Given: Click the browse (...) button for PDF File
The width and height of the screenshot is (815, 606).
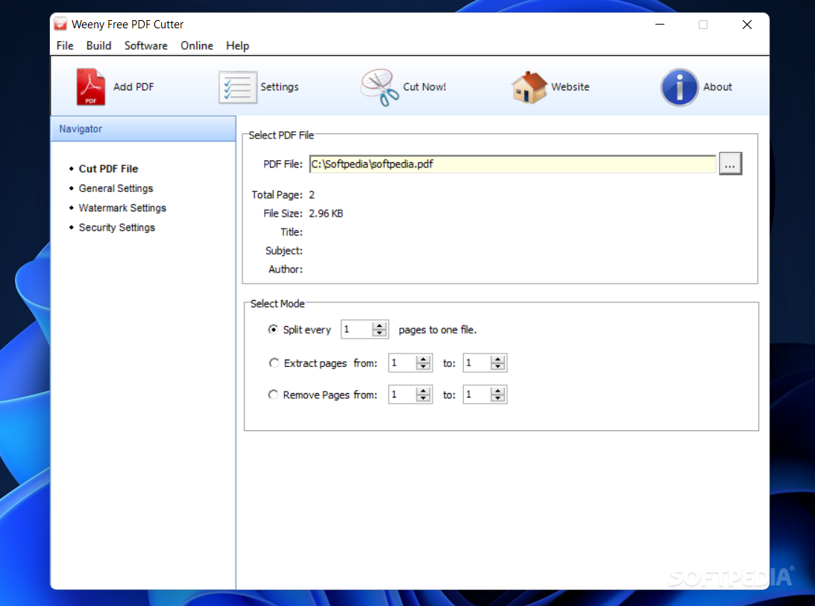Looking at the screenshot, I should tap(730, 164).
